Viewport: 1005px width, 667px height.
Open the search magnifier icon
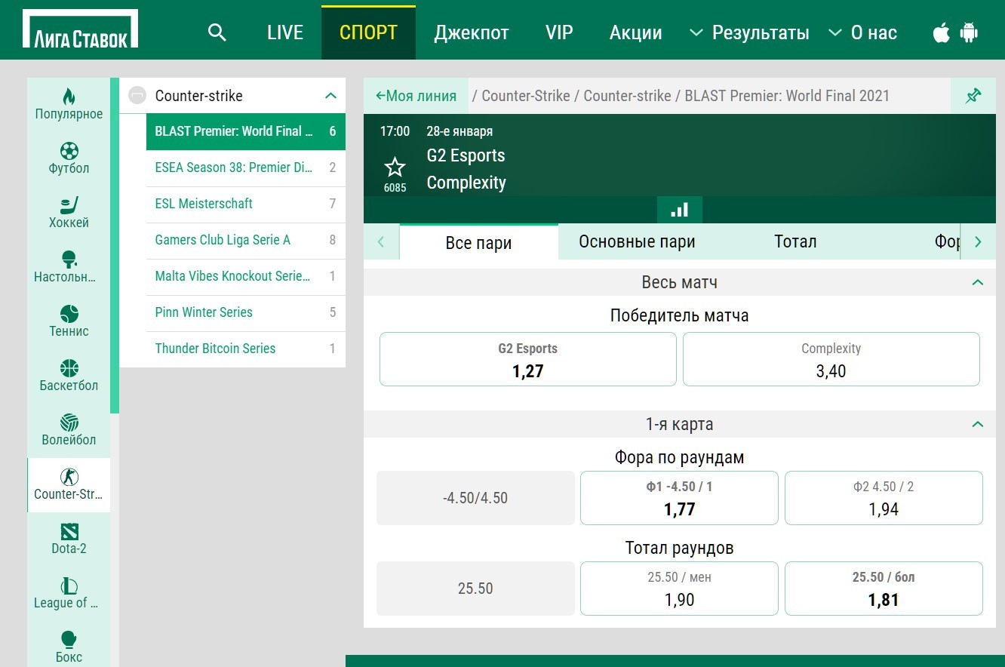pyautogui.click(x=217, y=32)
